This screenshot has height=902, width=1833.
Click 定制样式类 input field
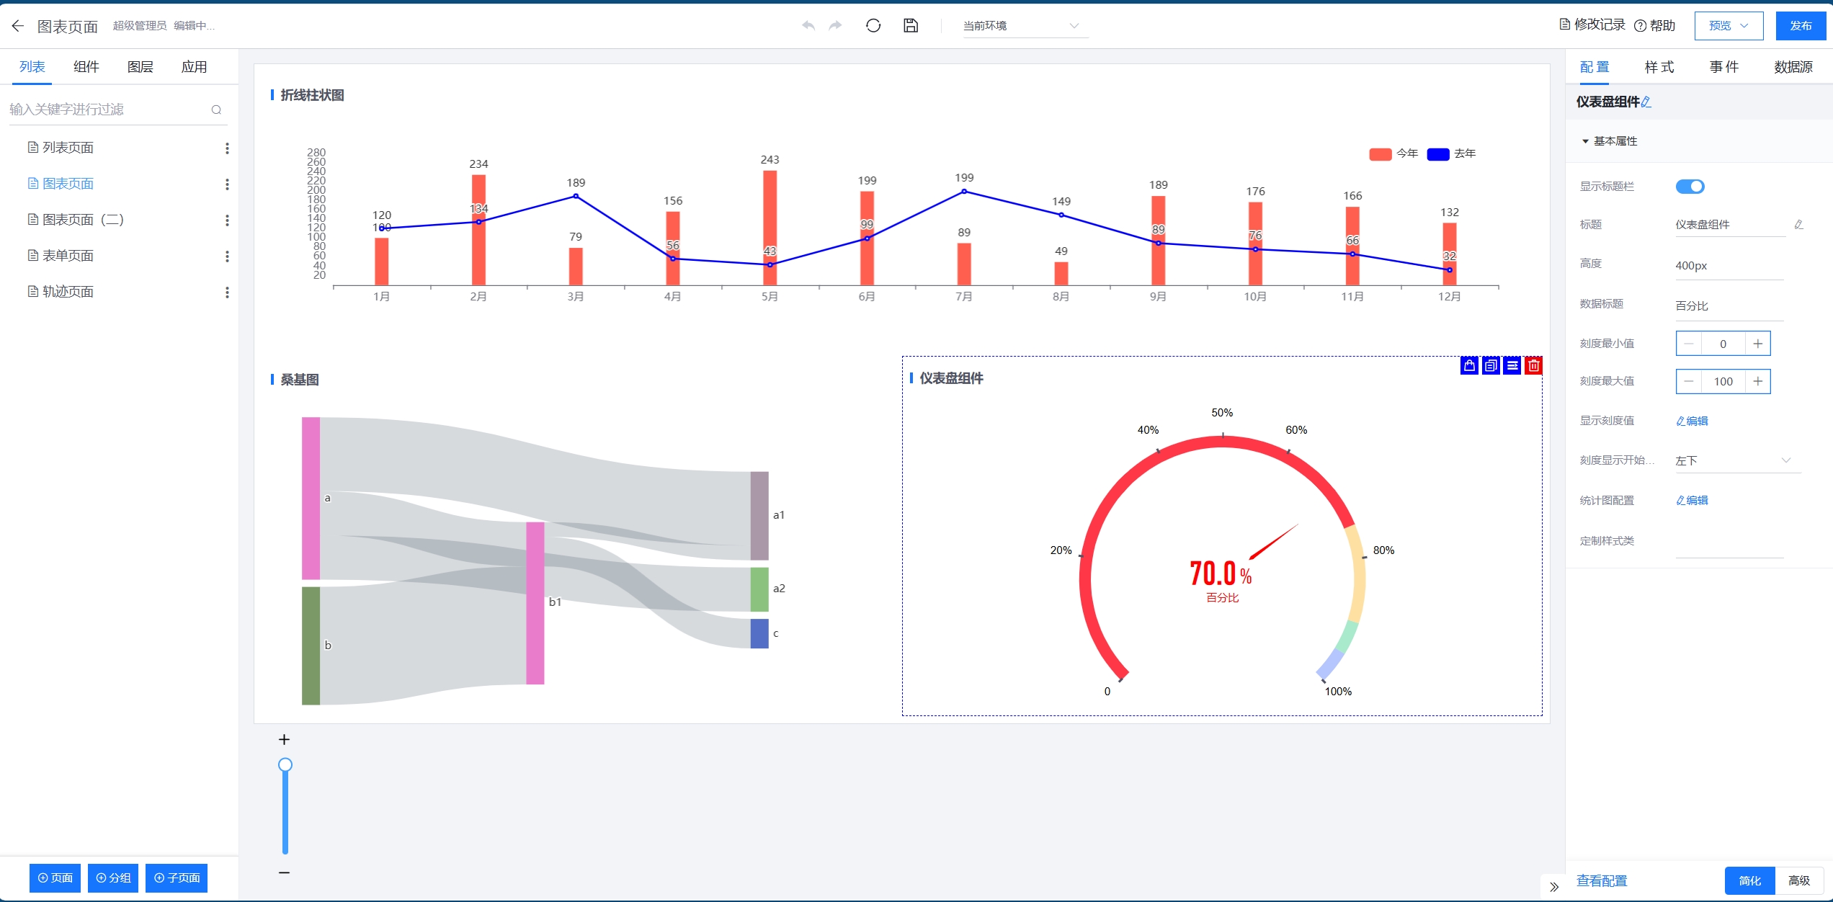point(1729,544)
